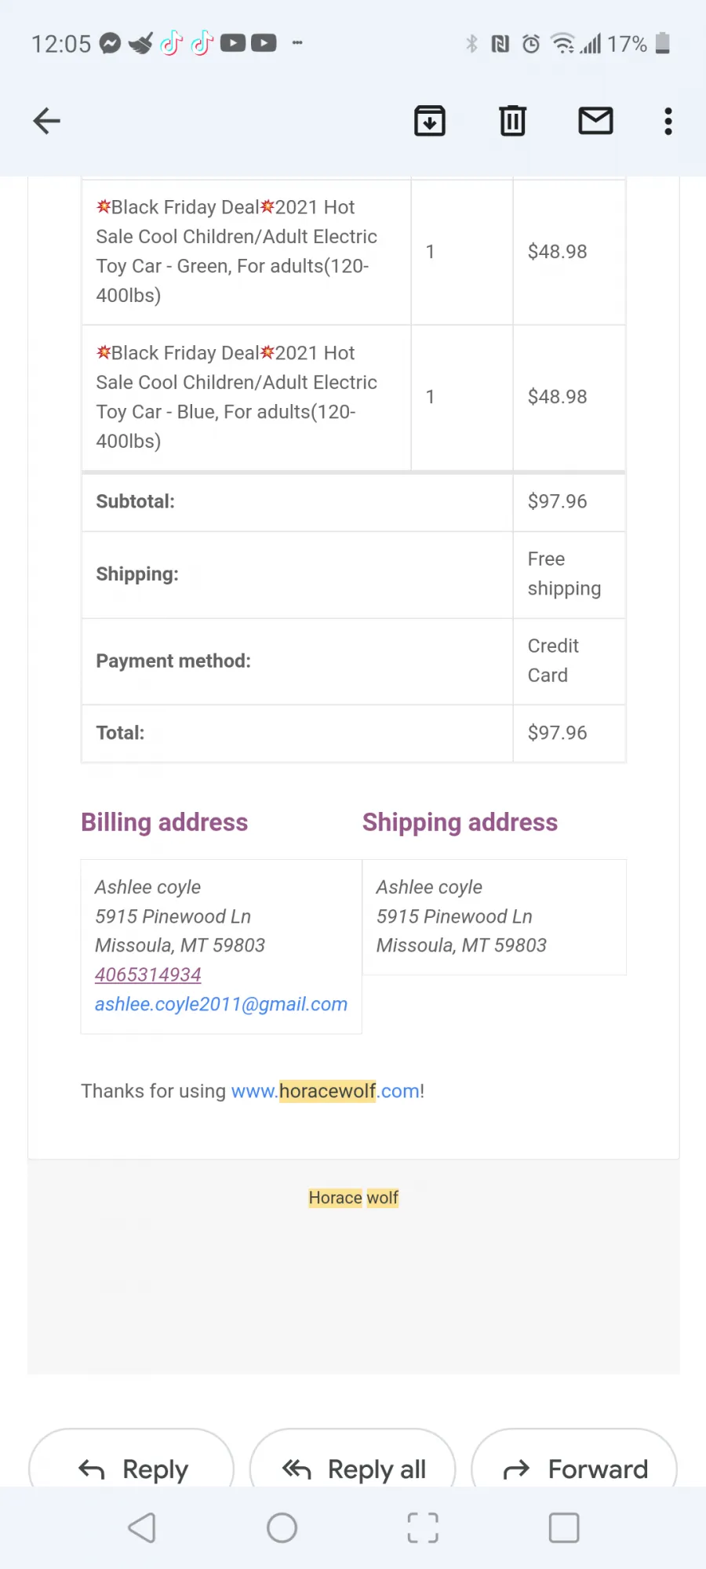Tap the Messenger notification icon in status bar
Viewport: 706px width, 1569px height.
pyautogui.click(x=111, y=43)
